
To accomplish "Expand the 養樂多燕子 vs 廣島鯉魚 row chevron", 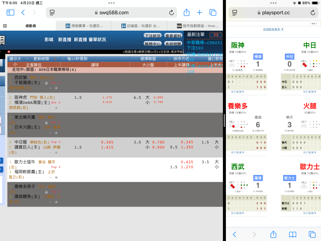I will [x=50, y=202].
